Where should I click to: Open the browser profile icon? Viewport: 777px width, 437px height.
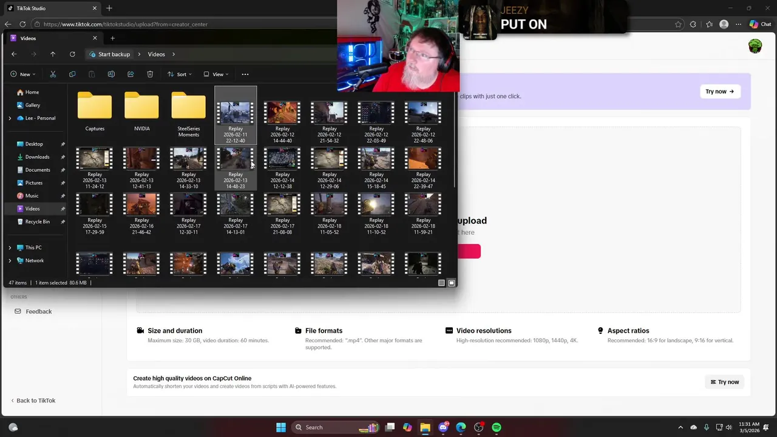[724, 24]
